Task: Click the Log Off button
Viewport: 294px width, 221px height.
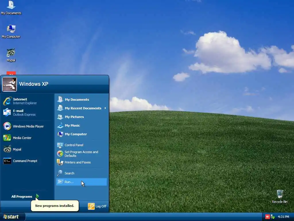Action: [x=97, y=206]
